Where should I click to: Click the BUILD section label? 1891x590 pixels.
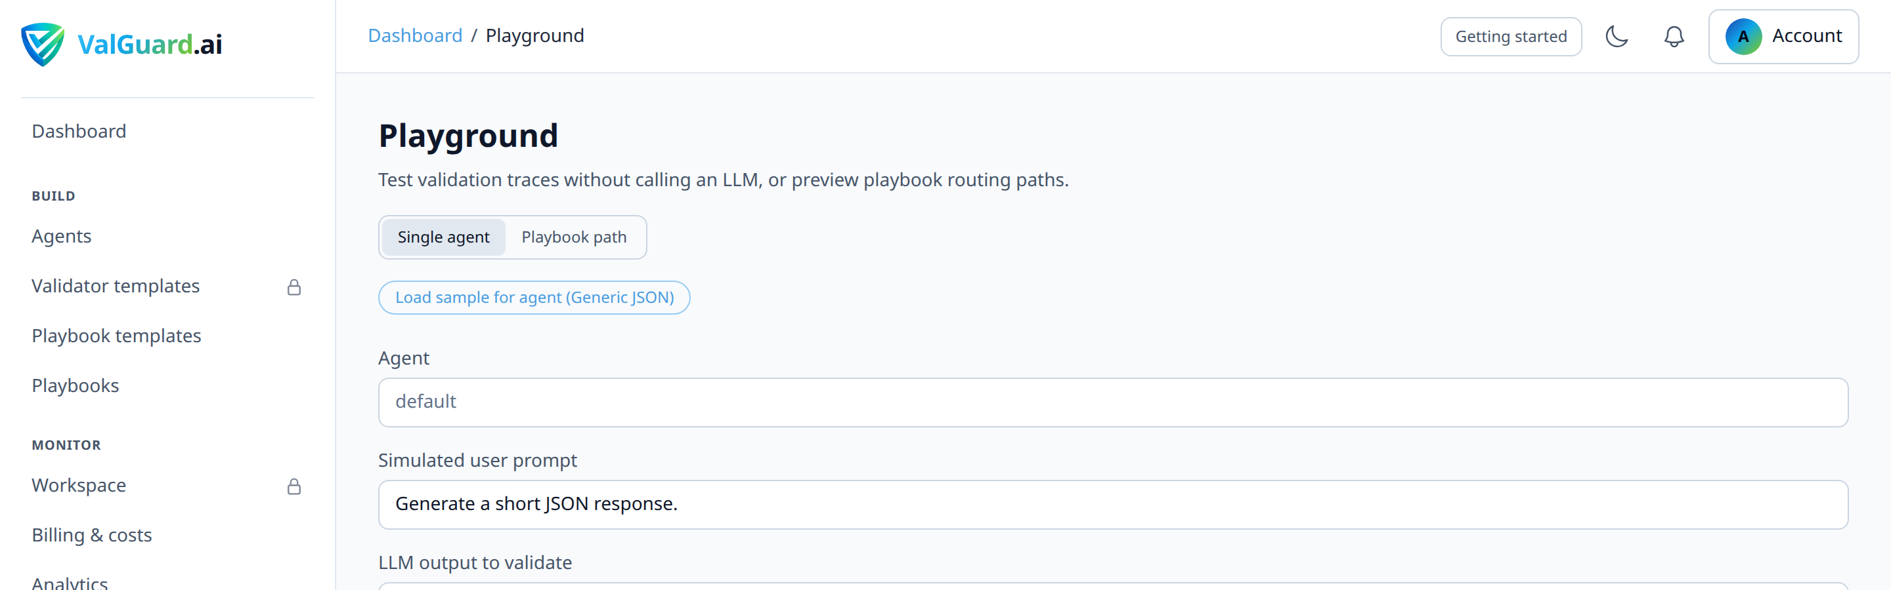click(54, 196)
